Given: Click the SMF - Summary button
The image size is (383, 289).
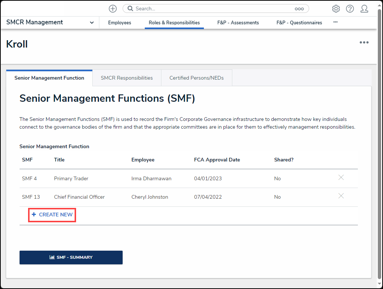Looking at the screenshot, I should click(71, 257).
